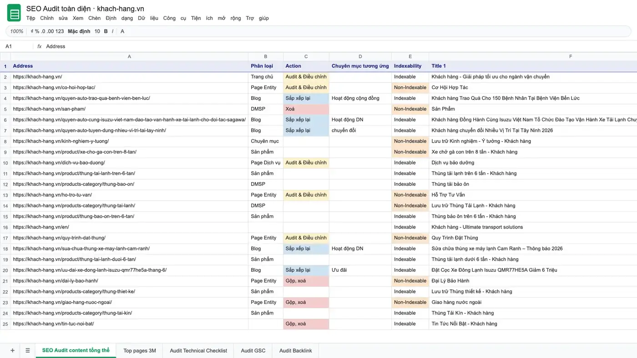Click the Phân loại header cell
Image resolution: width=637 pixels, height=358 pixels.
click(266, 66)
